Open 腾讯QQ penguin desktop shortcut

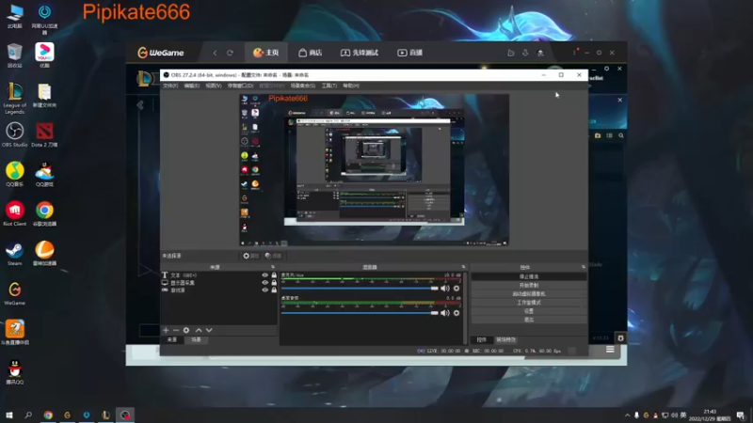tap(15, 372)
